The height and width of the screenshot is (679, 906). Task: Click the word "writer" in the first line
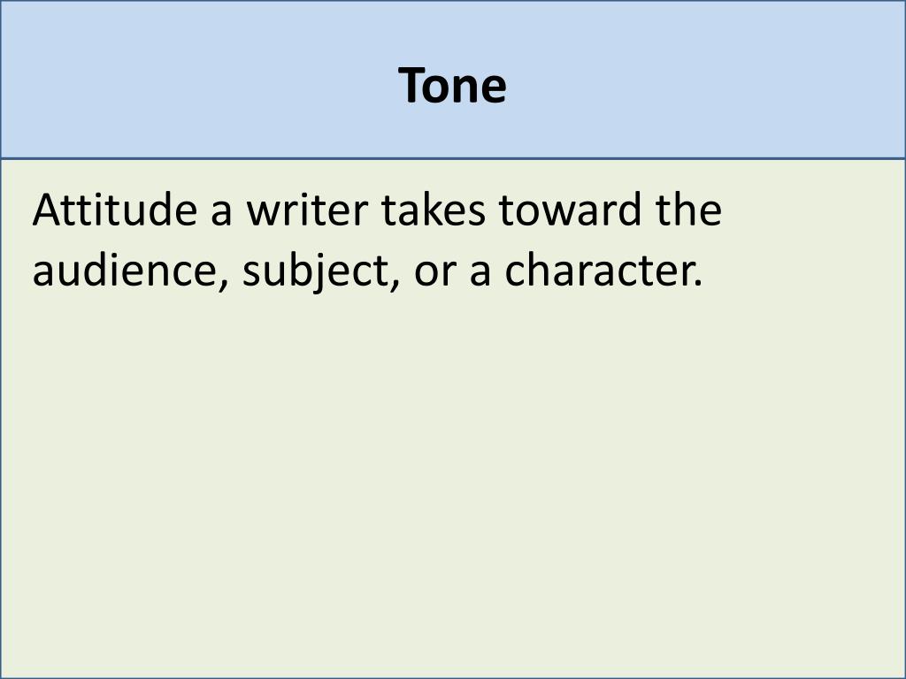[x=307, y=209]
